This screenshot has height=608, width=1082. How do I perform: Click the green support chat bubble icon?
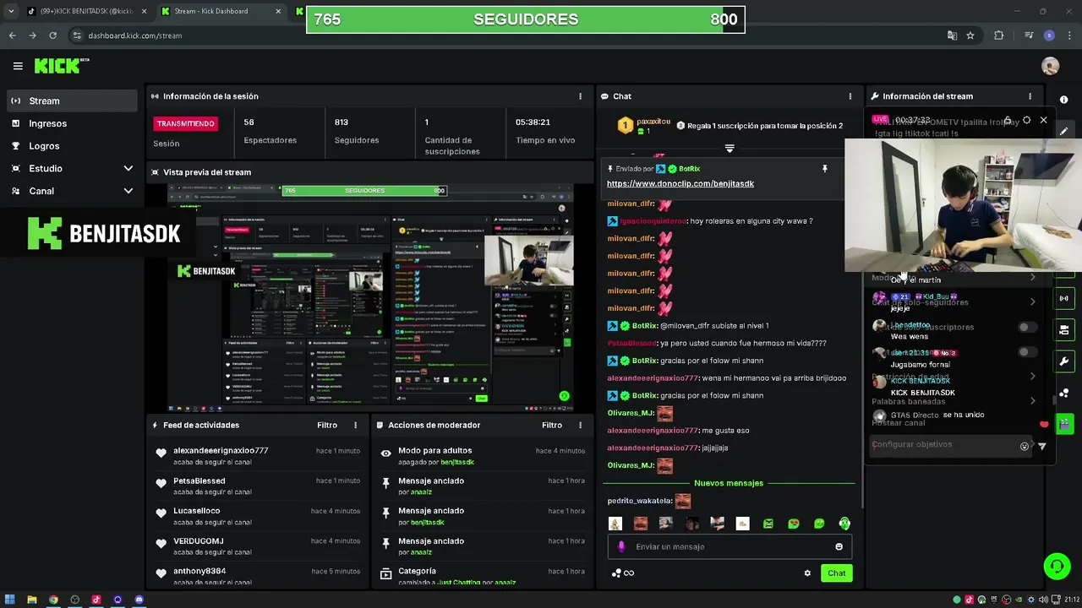[1057, 566]
